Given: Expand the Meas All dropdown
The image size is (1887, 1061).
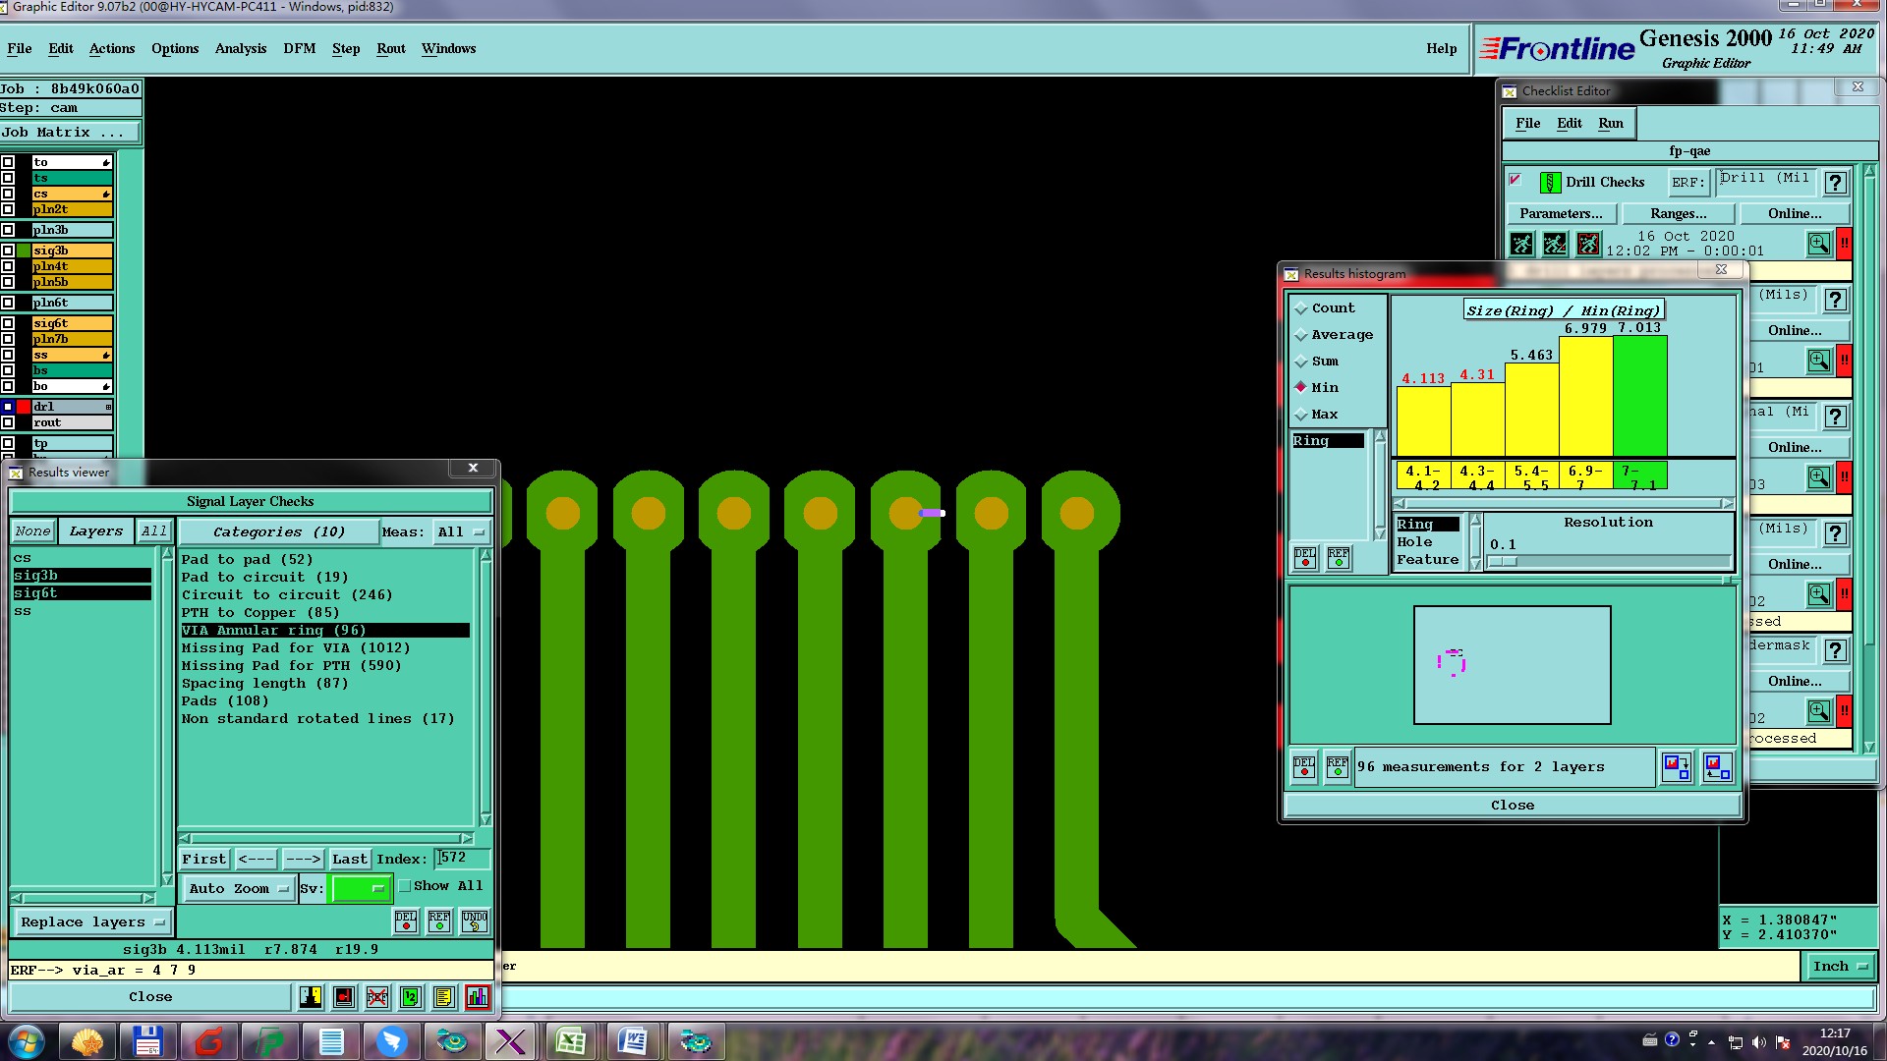Looking at the screenshot, I should 461,532.
